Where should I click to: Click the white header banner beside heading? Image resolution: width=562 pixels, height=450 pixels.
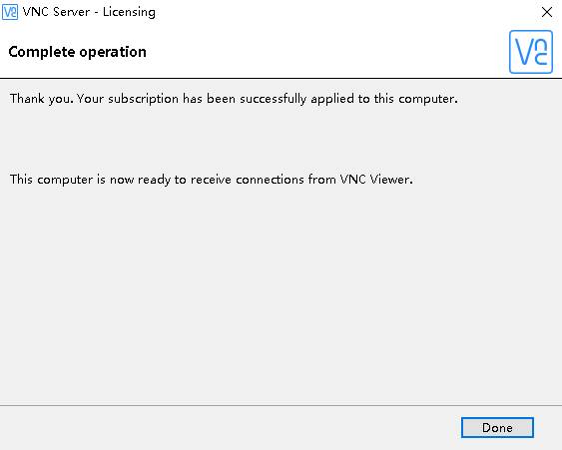point(322,52)
